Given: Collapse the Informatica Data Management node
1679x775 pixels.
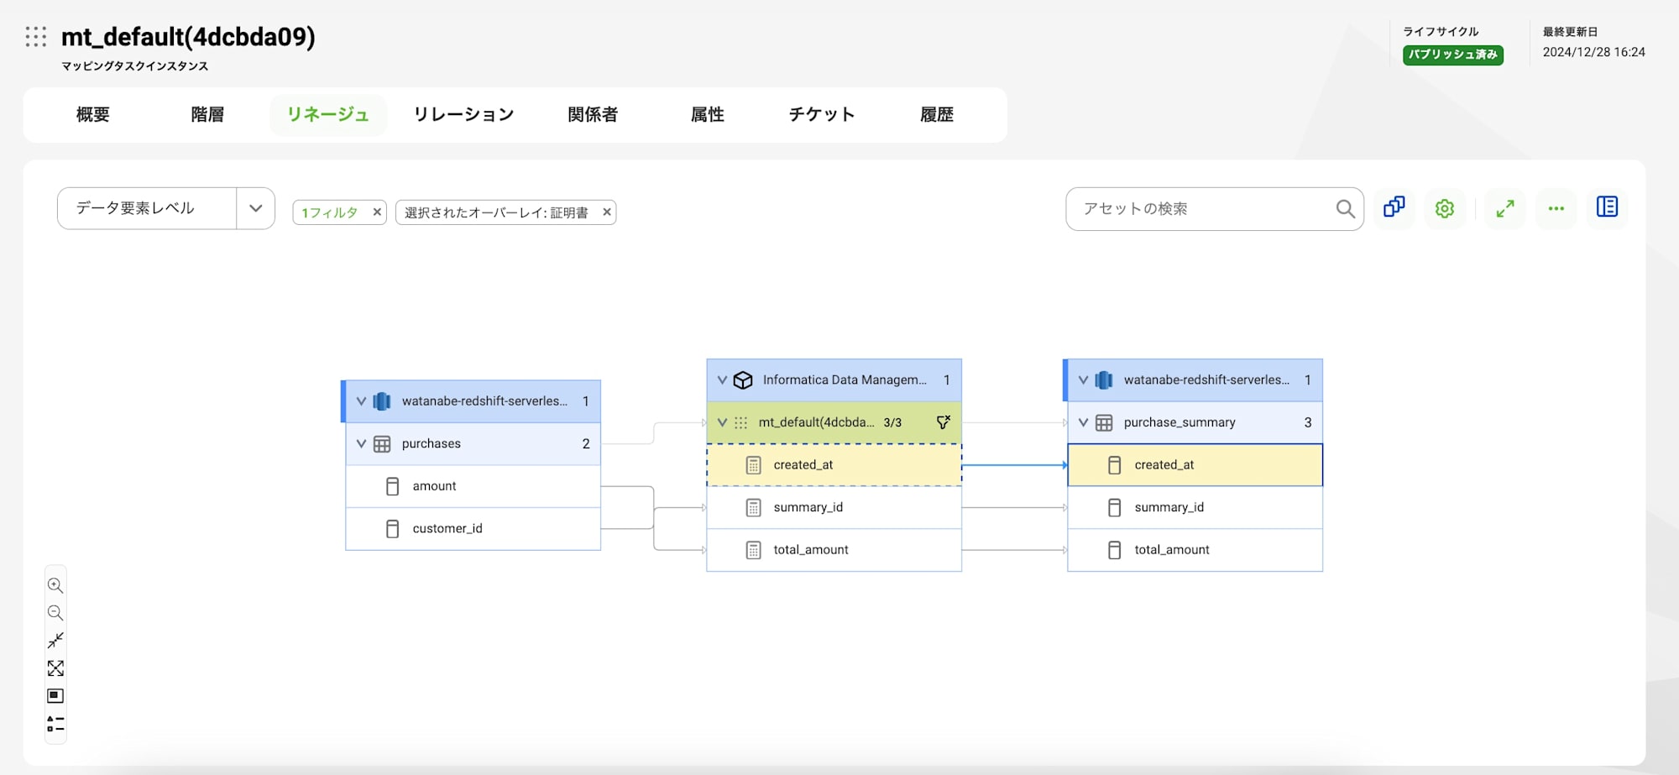Looking at the screenshot, I should (x=722, y=380).
